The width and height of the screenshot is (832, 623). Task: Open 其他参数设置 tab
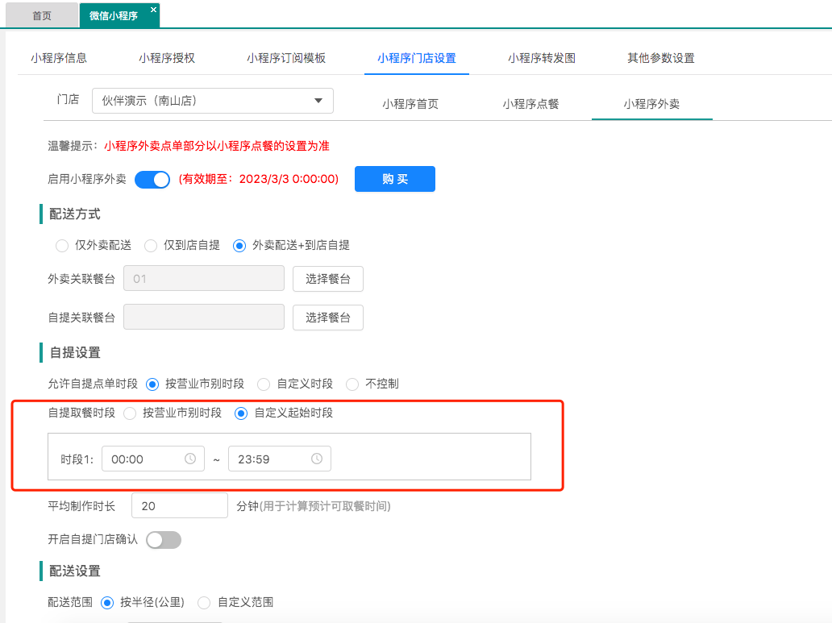pyautogui.click(x=660, y=58)
